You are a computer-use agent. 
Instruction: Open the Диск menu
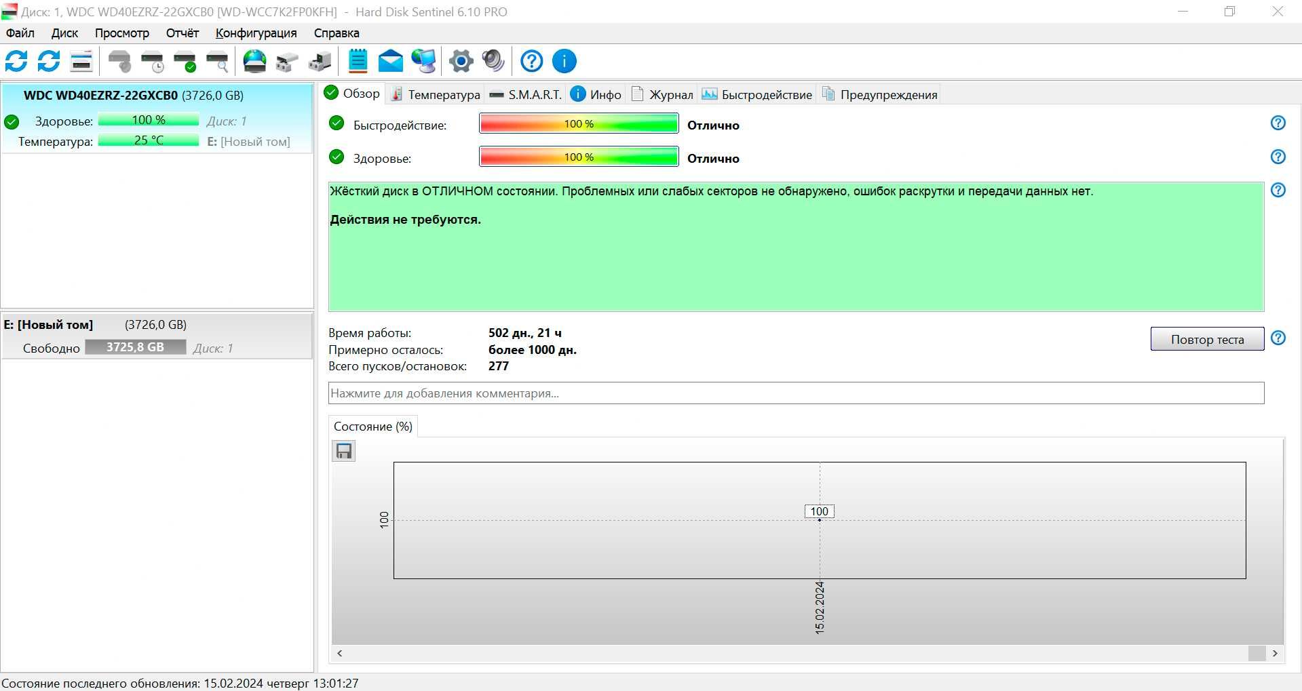64,33
